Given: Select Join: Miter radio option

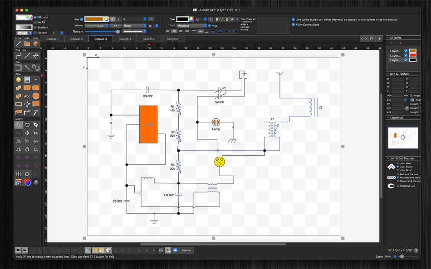Looking at the screenshot, I should [x=398, y=163].
